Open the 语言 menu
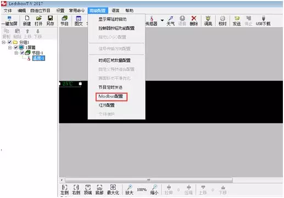Viewport: 284px width, 198px height. [115, 10]
